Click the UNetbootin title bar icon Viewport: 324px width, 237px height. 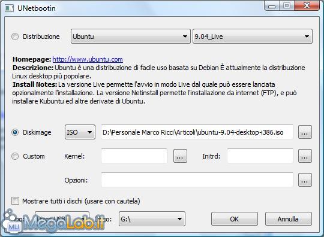(9, 8)
